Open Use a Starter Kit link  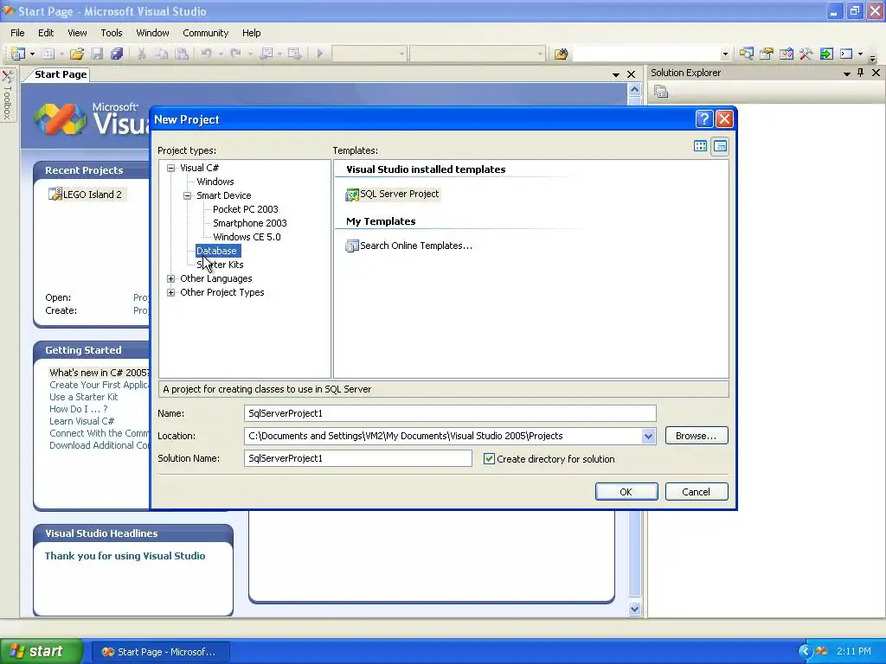pyautogui.click(x=84, y=397)
